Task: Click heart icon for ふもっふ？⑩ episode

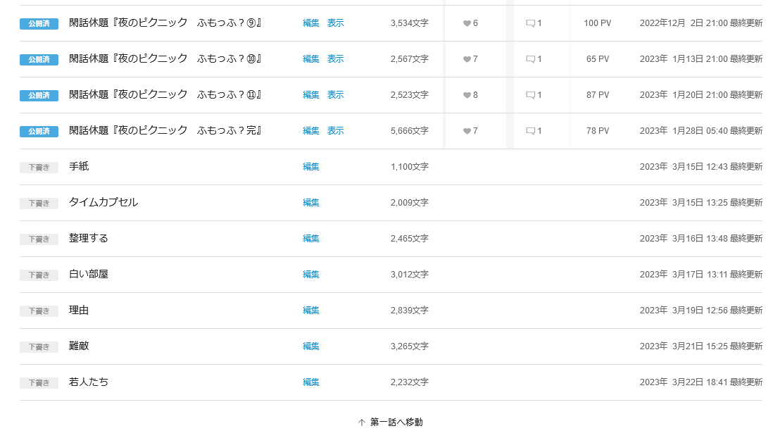Action: pos(467,59)
